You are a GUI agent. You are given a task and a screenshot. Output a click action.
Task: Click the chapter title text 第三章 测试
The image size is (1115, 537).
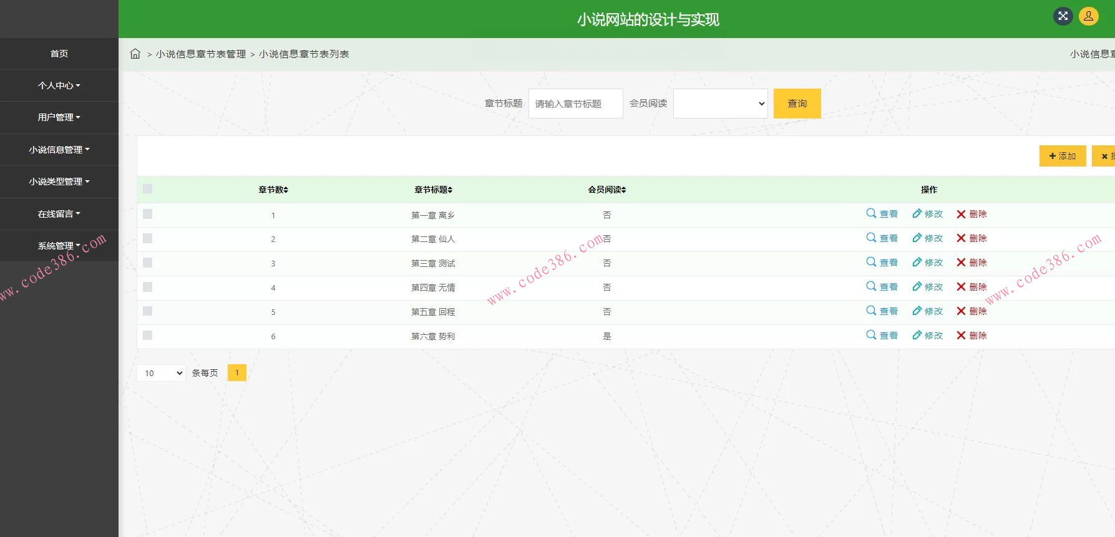[433, 263]
